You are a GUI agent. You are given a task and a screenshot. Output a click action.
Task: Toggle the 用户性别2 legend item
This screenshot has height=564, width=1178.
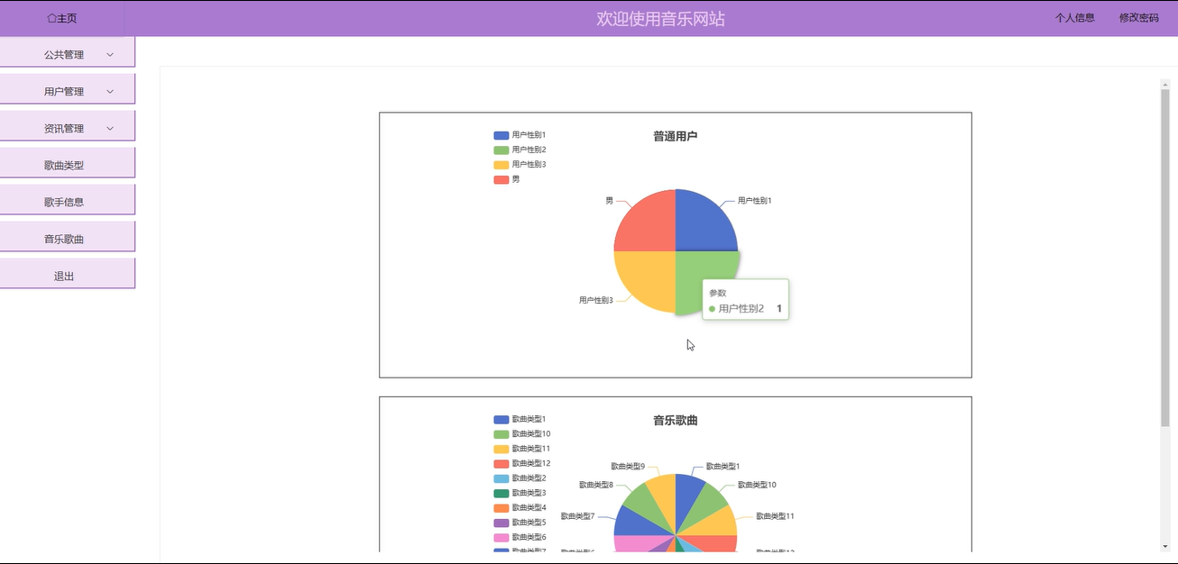point(520,150)
